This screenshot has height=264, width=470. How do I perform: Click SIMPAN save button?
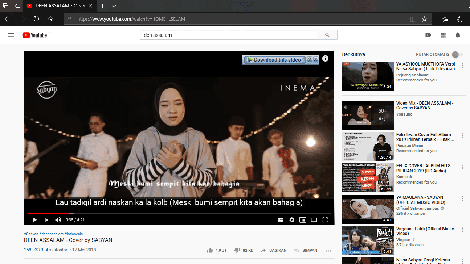coord(306,250)
